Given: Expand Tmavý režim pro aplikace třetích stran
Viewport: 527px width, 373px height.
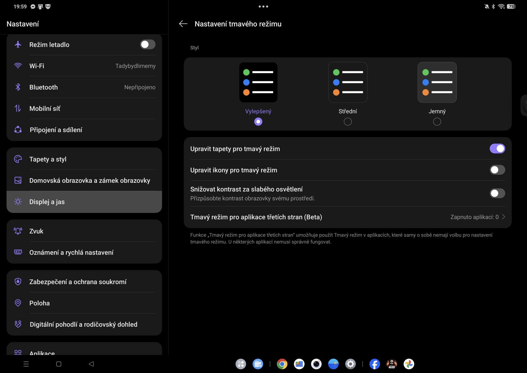Looking at the screenshot, I should pyautogui.click(x=347, y=217).
